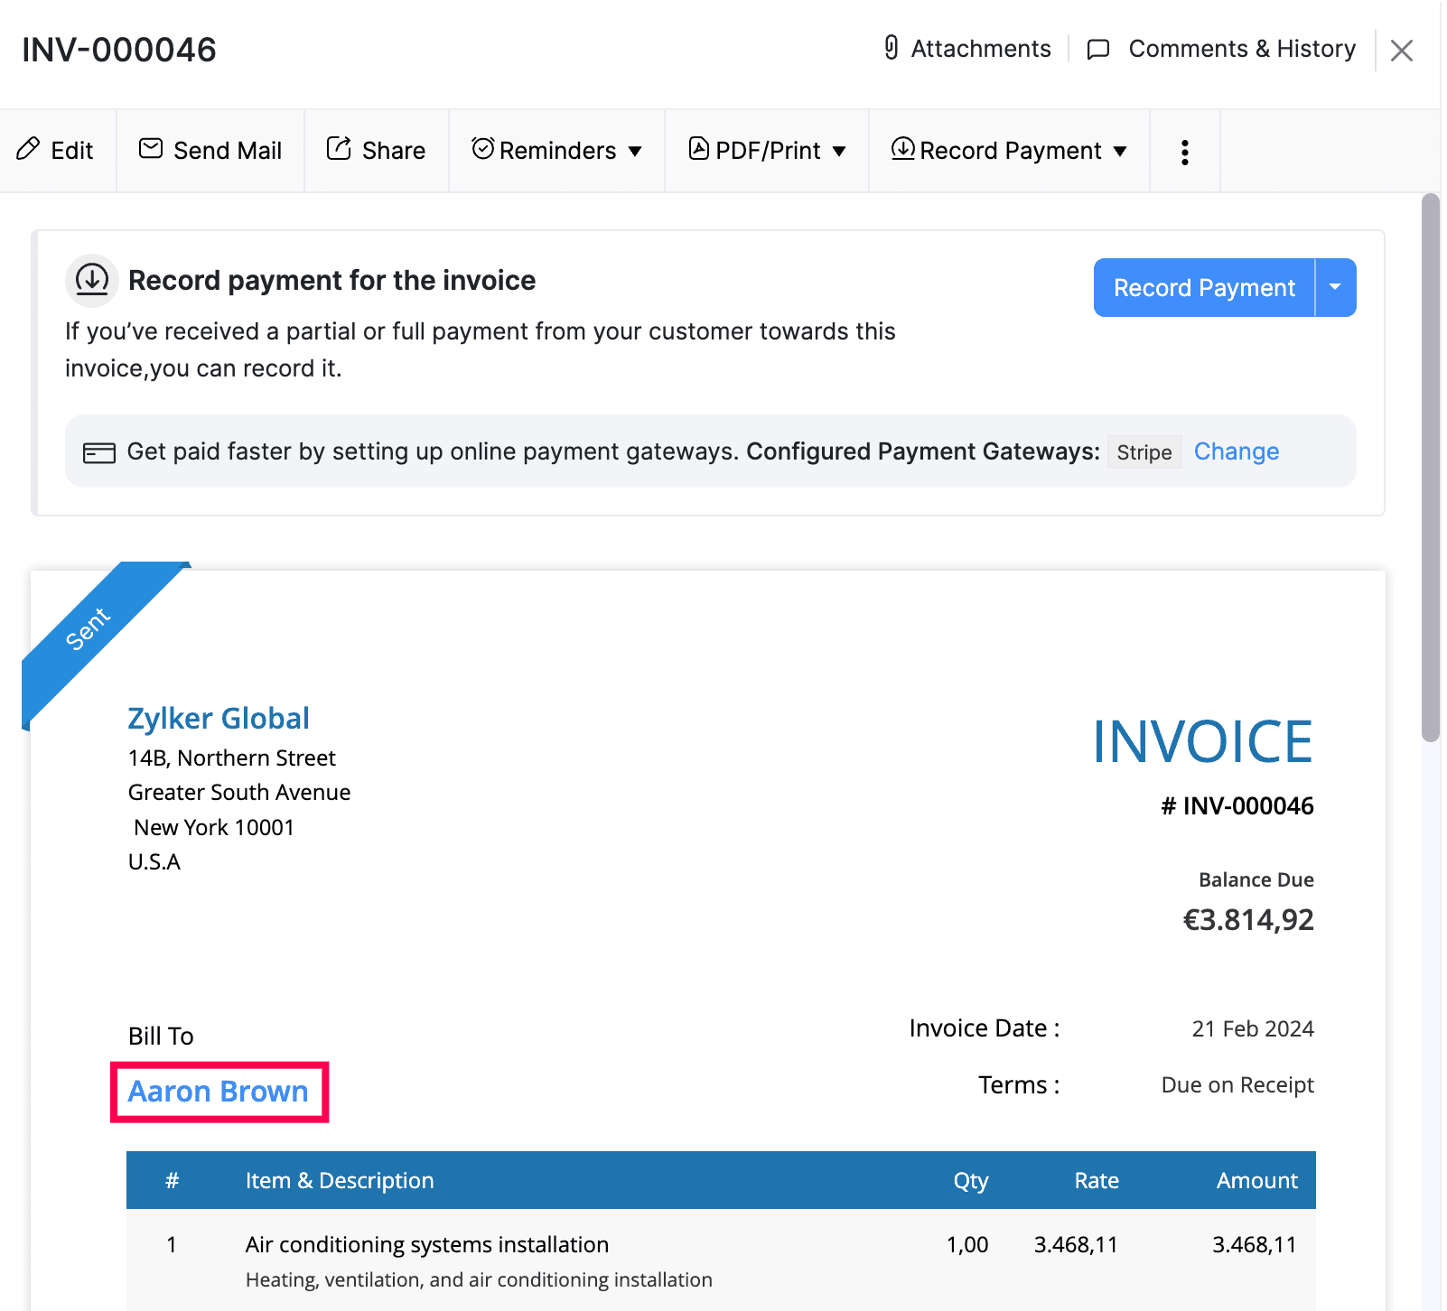Click the Attachments paperclip icon

pos(893,49)
